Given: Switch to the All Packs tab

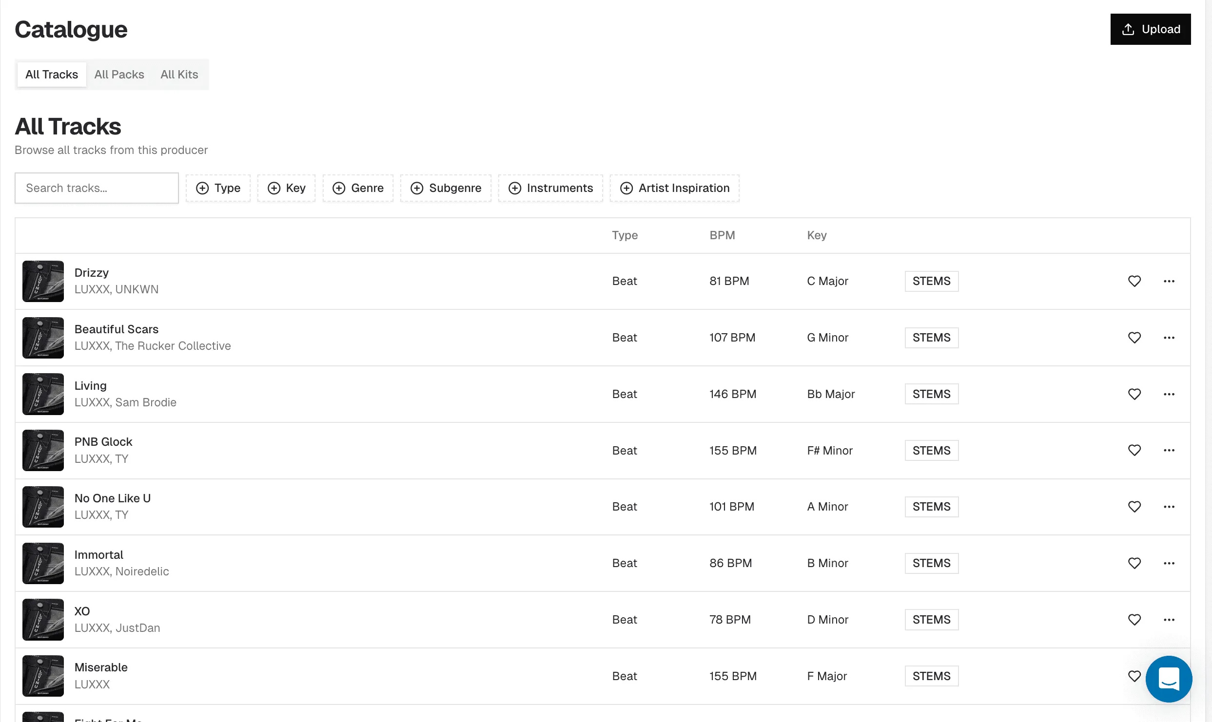Looking at the screenshot, I should (119, 75).
